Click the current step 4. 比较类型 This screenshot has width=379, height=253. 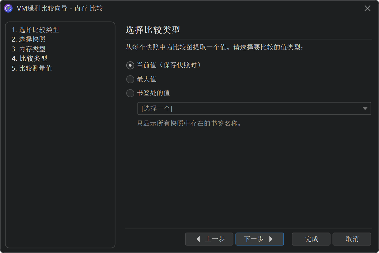pyautogui.click(x=29, y=58)
